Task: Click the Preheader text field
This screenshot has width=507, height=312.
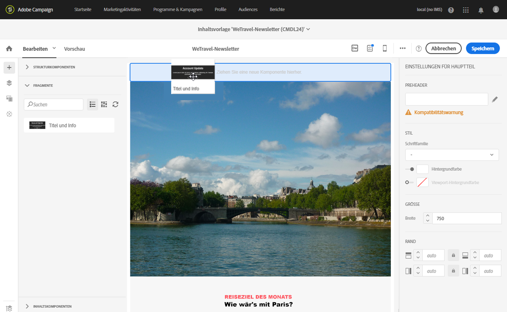Action: click(447, 99)
